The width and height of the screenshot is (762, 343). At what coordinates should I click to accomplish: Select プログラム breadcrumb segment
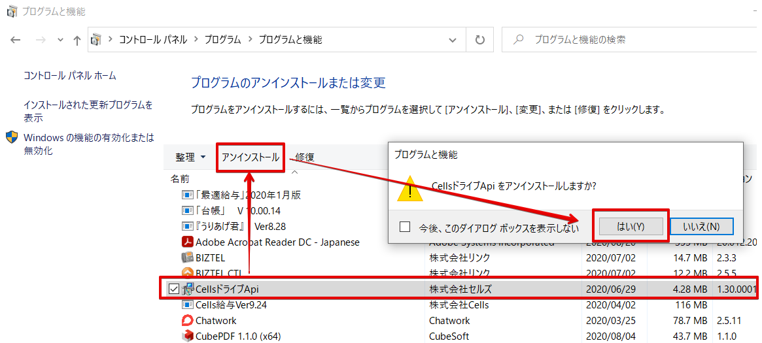click(x=222, y=40)
